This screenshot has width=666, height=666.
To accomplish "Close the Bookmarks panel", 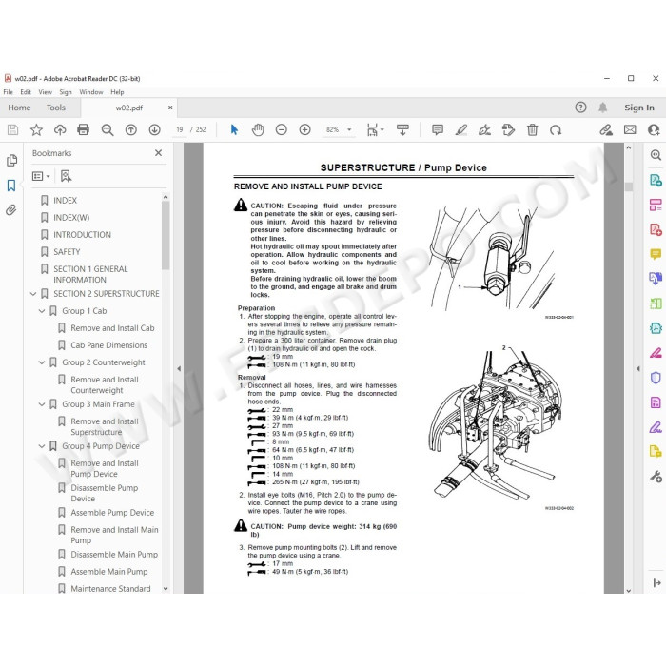I will coord(159,153).
